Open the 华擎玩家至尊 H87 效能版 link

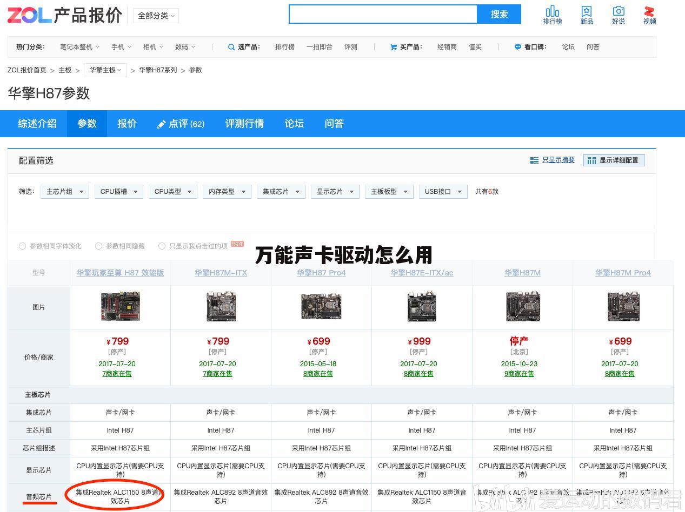tap(120, 273)
